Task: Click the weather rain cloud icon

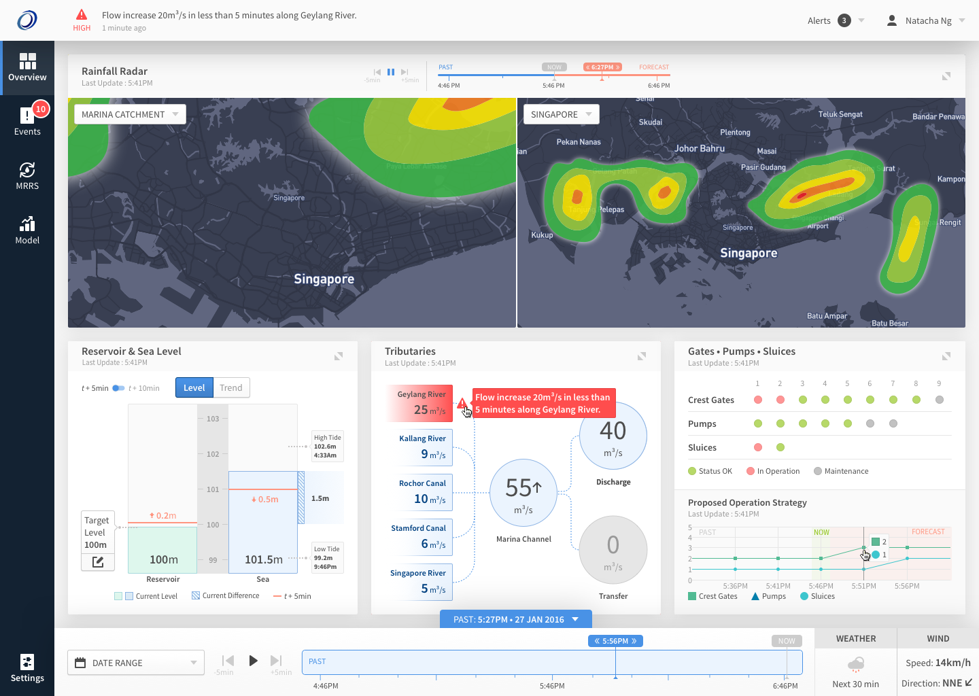Action: pyautogui.click(x=856, y=664)
